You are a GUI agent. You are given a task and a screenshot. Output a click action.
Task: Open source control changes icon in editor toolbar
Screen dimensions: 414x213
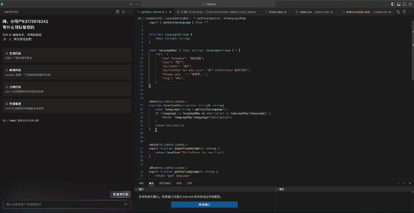(398, 12)
